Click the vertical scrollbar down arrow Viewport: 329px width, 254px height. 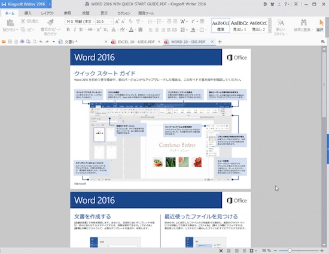(x=324, y=245)
